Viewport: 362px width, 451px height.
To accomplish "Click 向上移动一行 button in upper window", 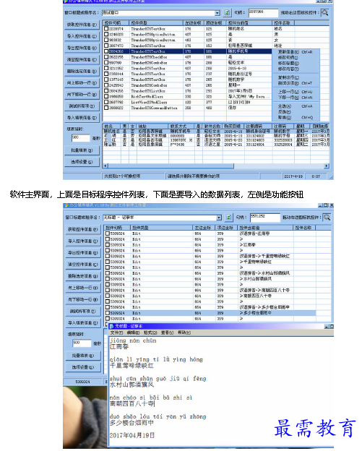I will (x=82, y=83).
